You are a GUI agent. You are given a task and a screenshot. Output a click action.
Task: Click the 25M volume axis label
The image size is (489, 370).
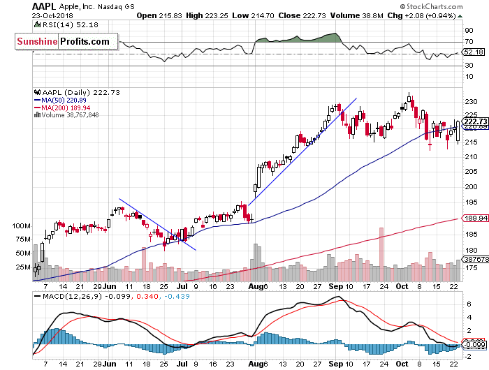(x=23, y=267)
